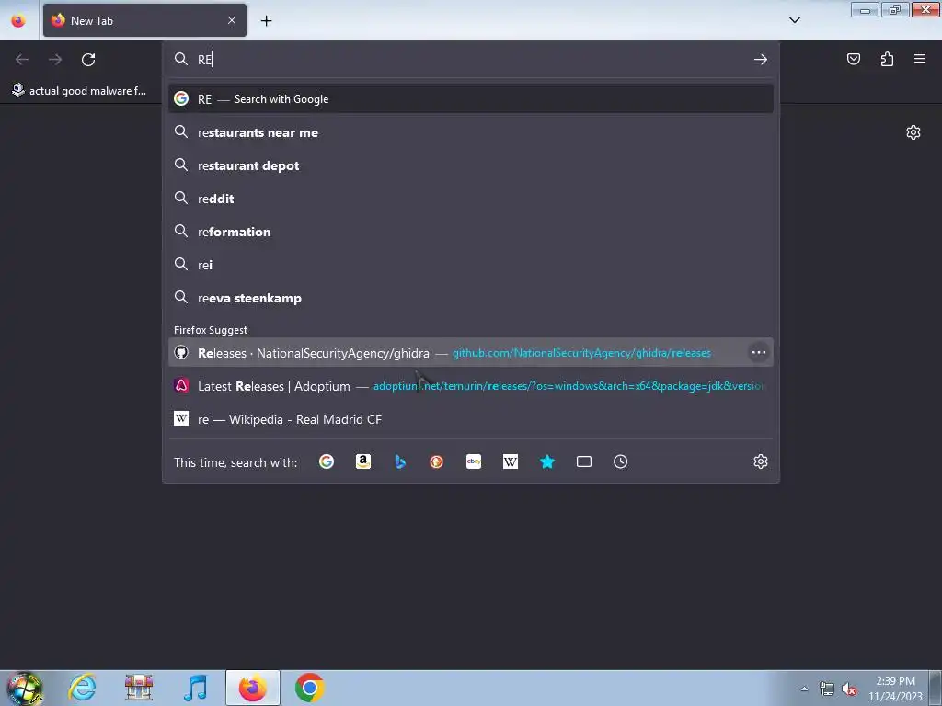Image resolution: width=942 pixels, height=706 pixels.
Task: Open the music note taskbar app
Action: [196, 688]
